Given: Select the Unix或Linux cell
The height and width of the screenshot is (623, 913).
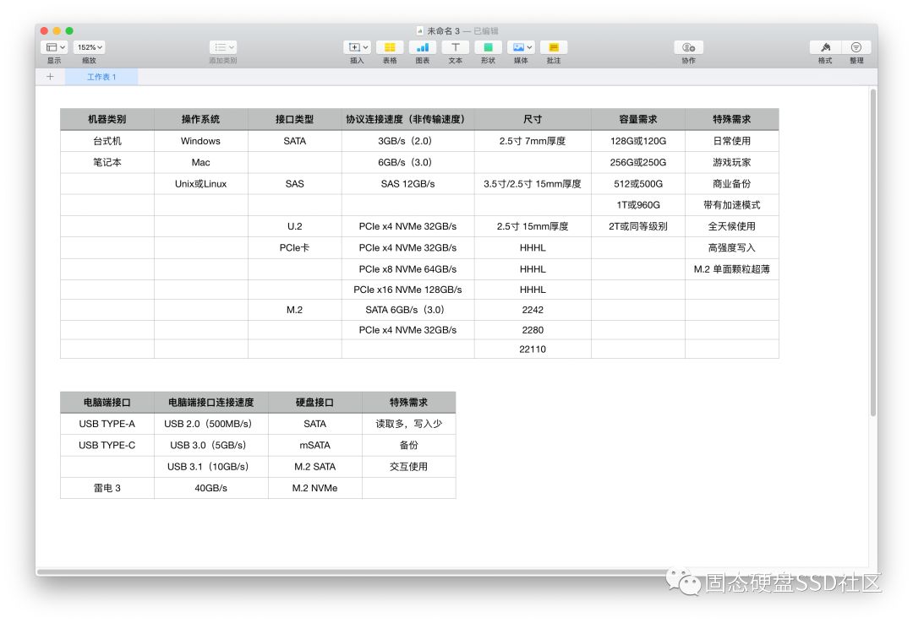Looking at the screenshot, I should (201, 184).
